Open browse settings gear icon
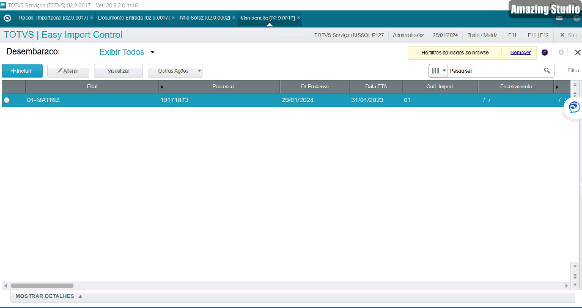Viewport: 582px width, 308px height. click(x=561, y=53)
